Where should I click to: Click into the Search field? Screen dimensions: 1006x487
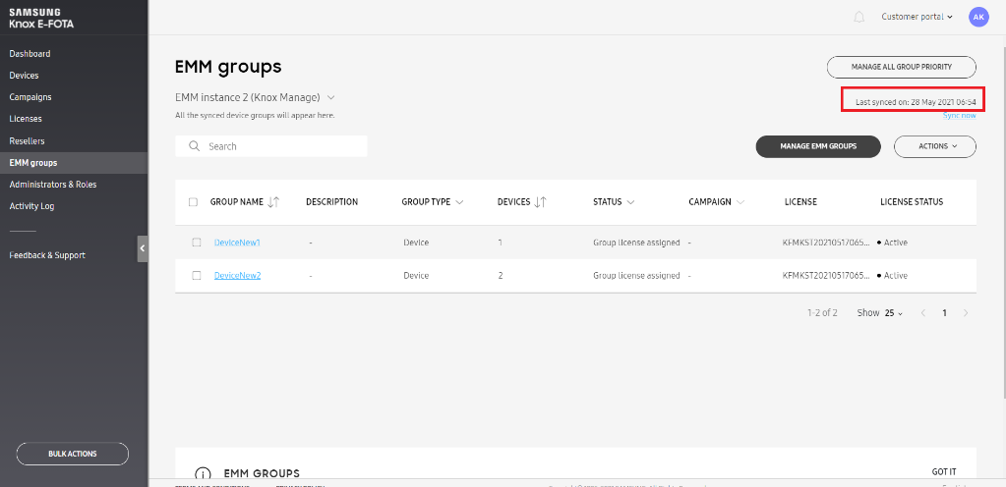[x=271, y=146]
